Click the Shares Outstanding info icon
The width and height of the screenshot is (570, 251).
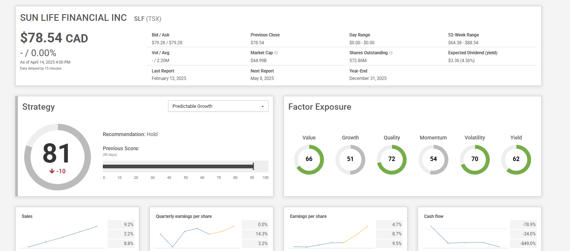[391, 53]
